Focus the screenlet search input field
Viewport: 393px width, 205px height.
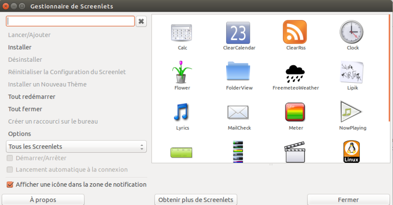click(70, 21)
